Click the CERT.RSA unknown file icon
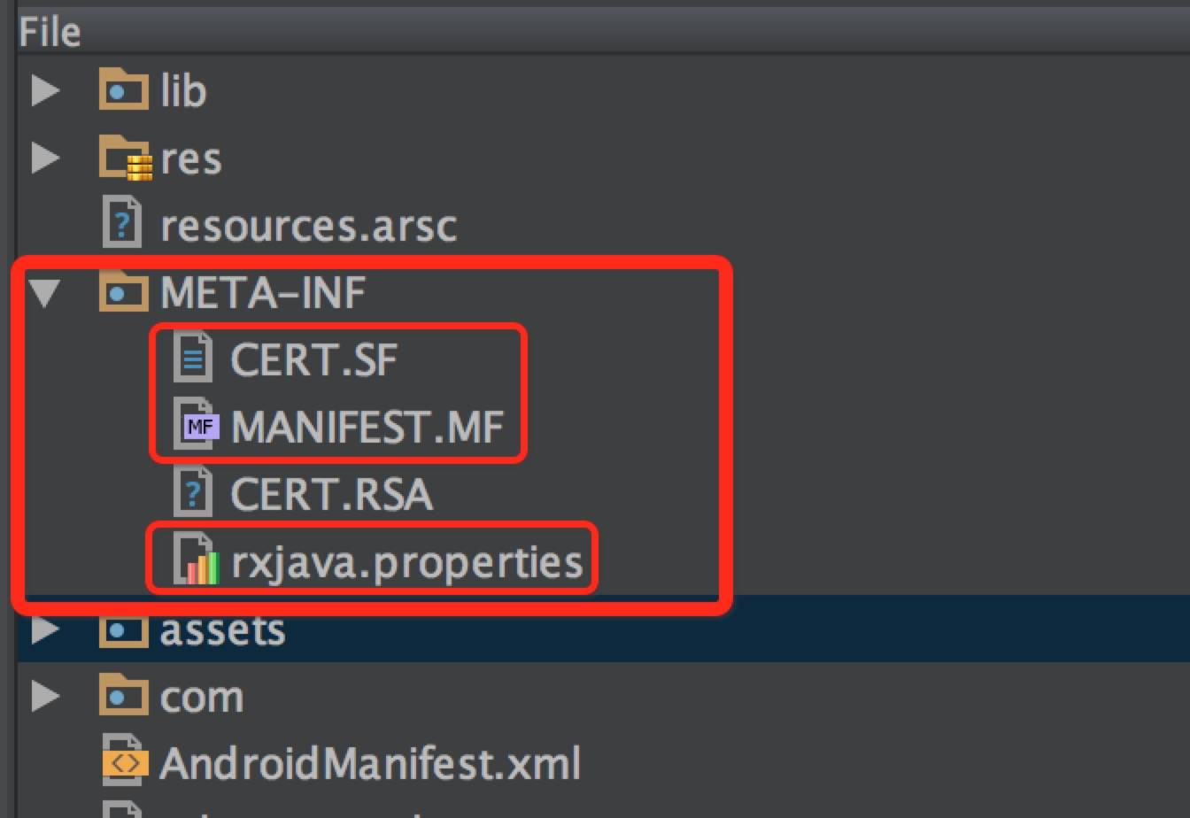The image size is (1190, 818). [x=194, y=494]
